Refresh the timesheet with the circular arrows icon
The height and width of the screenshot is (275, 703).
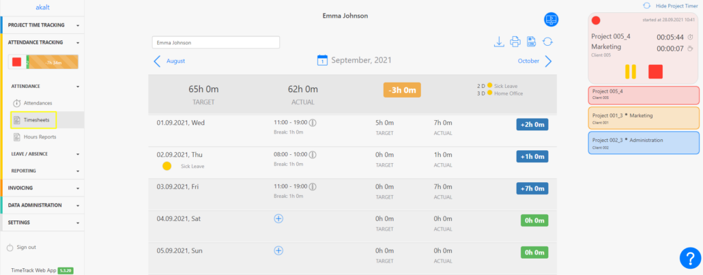[x=547, y=42]
